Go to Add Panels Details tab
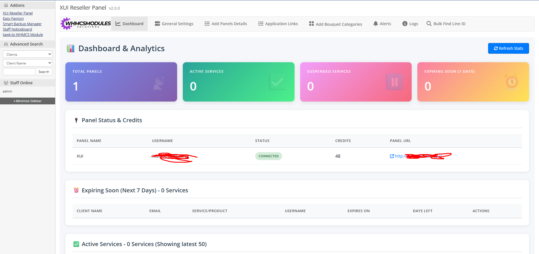Screen dimensions: 539x254 pos(226,24)
